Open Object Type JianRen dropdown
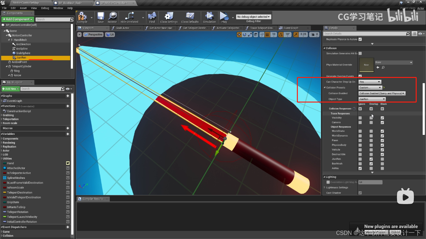 tap(372, 99)
